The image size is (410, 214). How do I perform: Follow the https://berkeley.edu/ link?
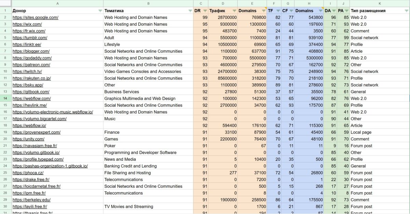[x=31, y=200]
